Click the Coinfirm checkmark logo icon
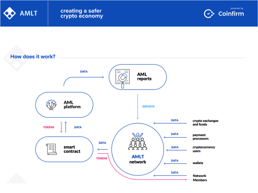This screenshot has height=193, width=258. click(209, 14)
